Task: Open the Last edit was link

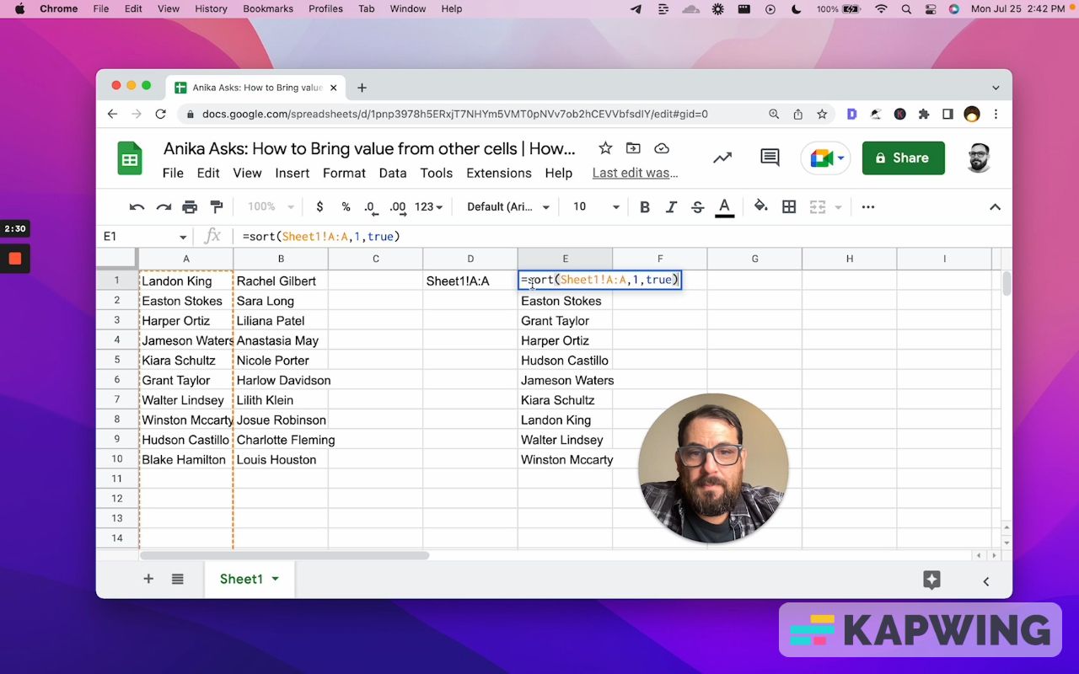Action: pos(636,173)
